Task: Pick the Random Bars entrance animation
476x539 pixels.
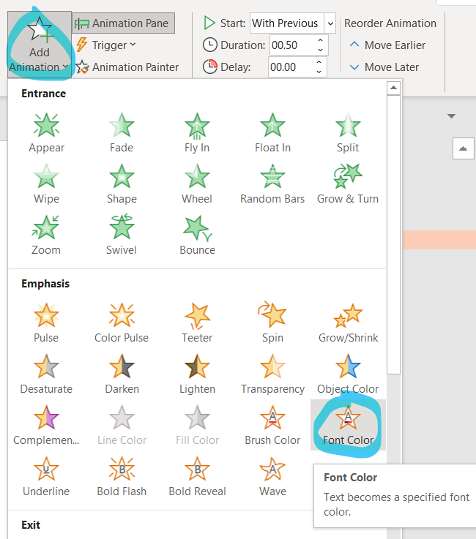Action: click(x=272, y=184)
